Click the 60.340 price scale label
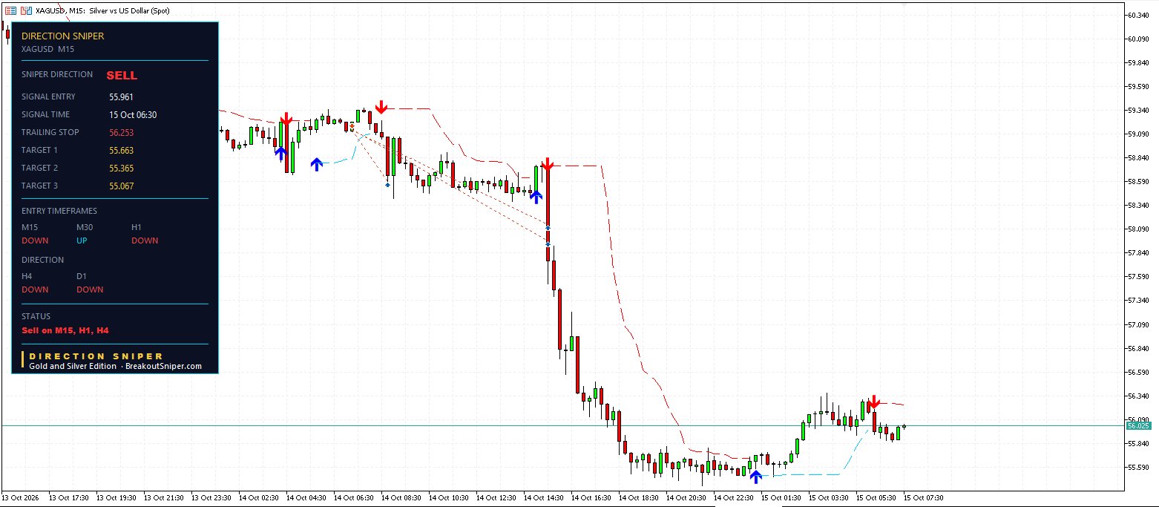The width and height of the screenshot is (1159, 507). click(x=1138, y=15)
